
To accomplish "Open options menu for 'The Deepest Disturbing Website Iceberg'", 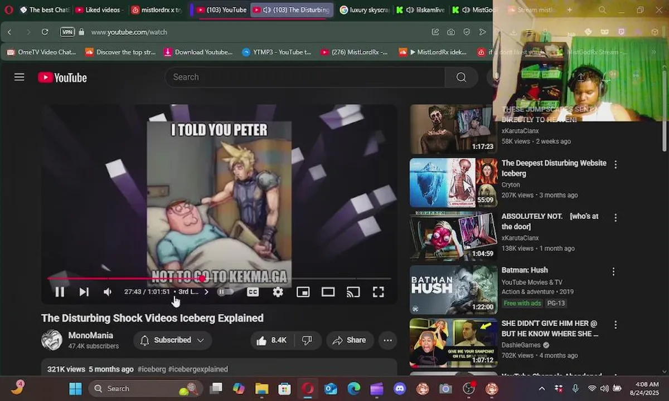I will coord(615,164).
